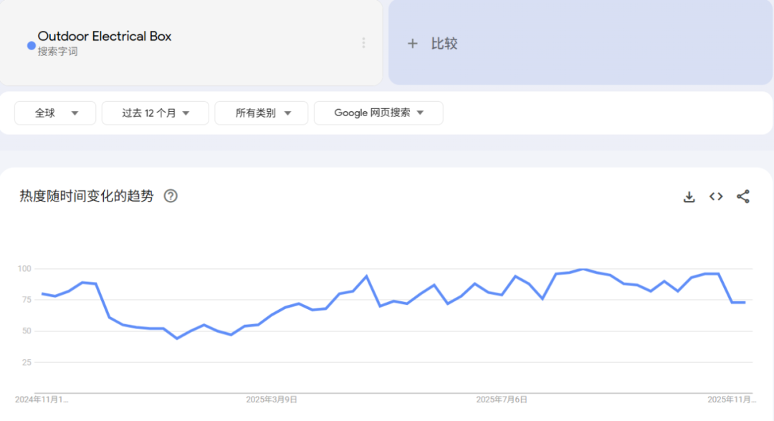The width and height of the screenshot is (774, 421).
Task: Open the embed code view
Action: (716, 196)
